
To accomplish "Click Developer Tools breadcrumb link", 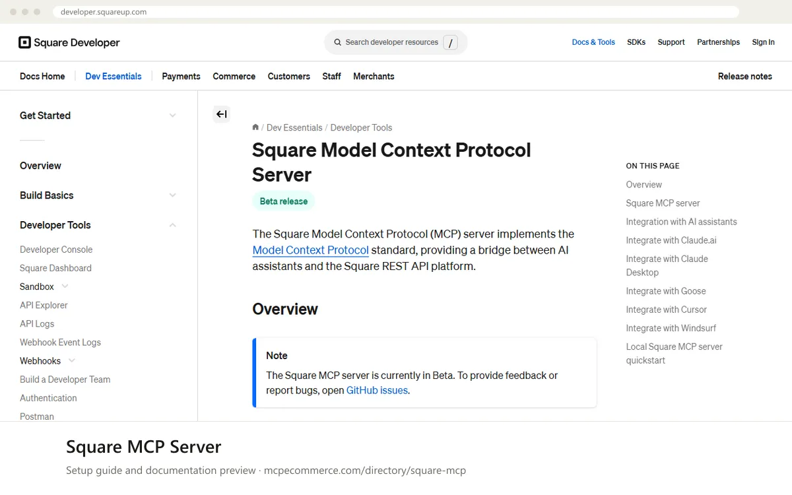I will click(361, 127).
